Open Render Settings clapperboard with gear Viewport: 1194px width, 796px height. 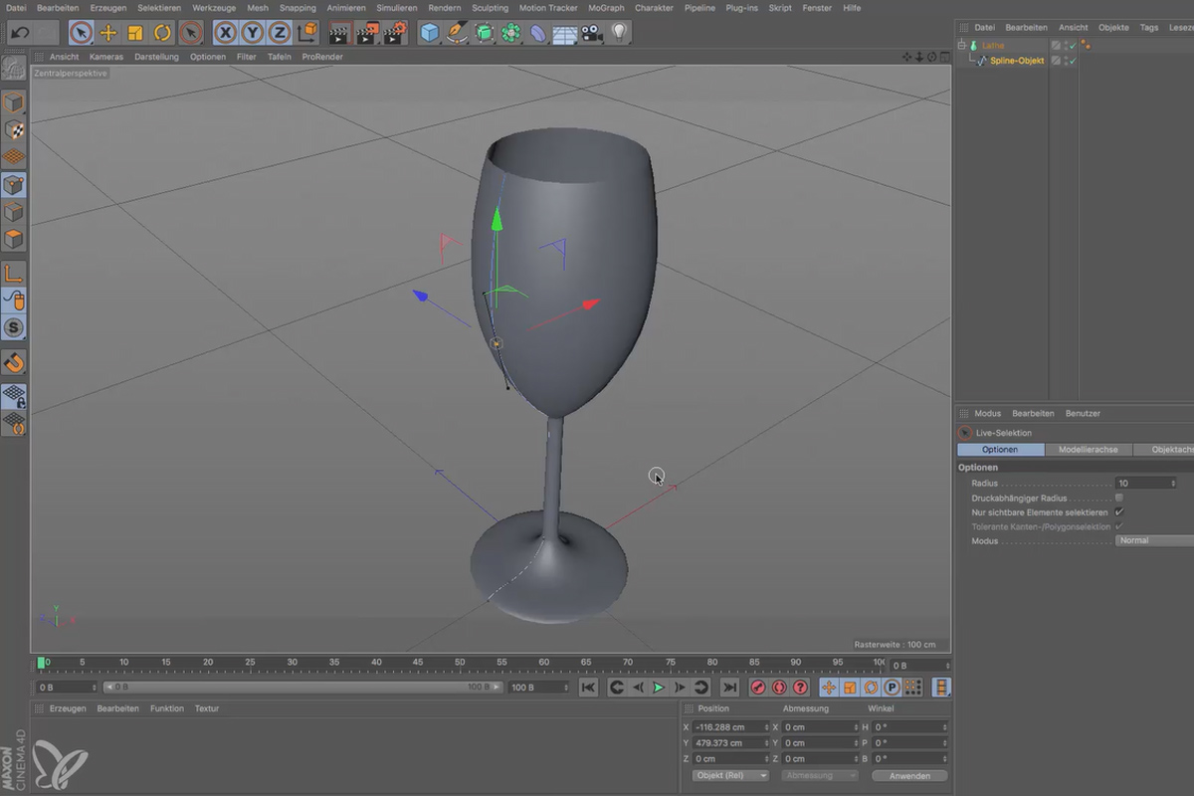(395, 33)
